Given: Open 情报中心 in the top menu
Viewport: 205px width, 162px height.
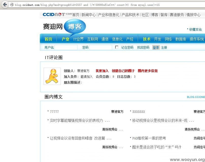Looking at the screenshot, I should (193, 15).
